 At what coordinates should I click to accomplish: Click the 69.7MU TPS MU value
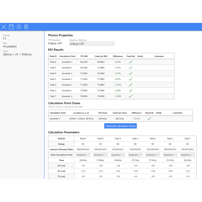point(84,68)
